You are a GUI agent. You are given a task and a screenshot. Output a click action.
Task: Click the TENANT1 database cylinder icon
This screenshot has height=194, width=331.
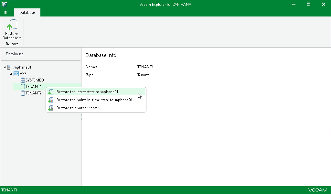point(23,87)
